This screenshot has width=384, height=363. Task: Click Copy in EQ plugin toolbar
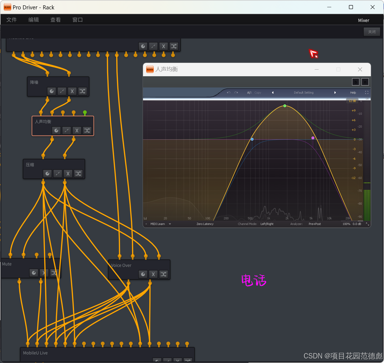tap(258, 93)
